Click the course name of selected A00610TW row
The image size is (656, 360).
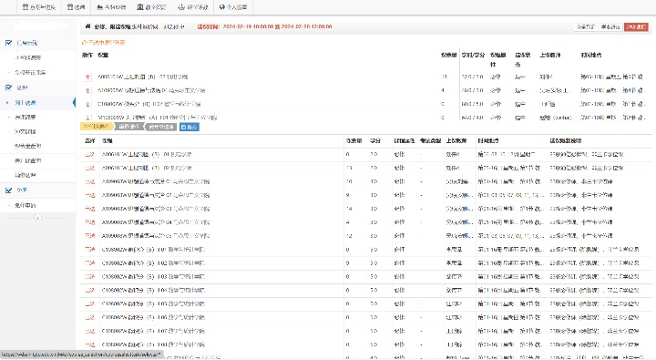pyautogui.click(x=142, y=77)
